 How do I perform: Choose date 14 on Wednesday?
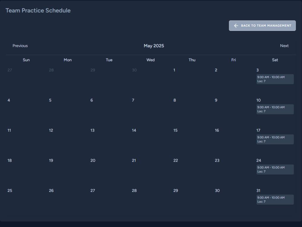[134, 130]
